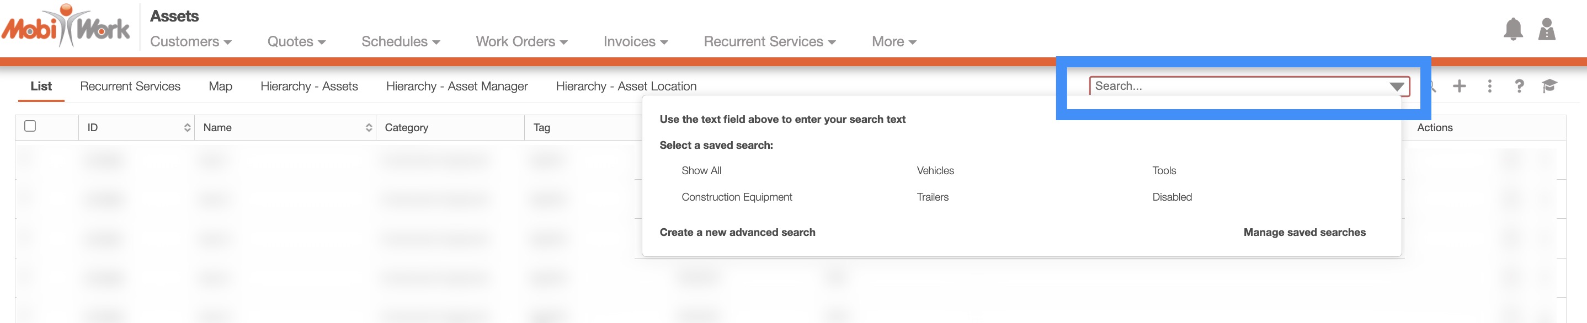Sort assets by ID column arrows
The image size is (1587, 323).
coord(187,127)
